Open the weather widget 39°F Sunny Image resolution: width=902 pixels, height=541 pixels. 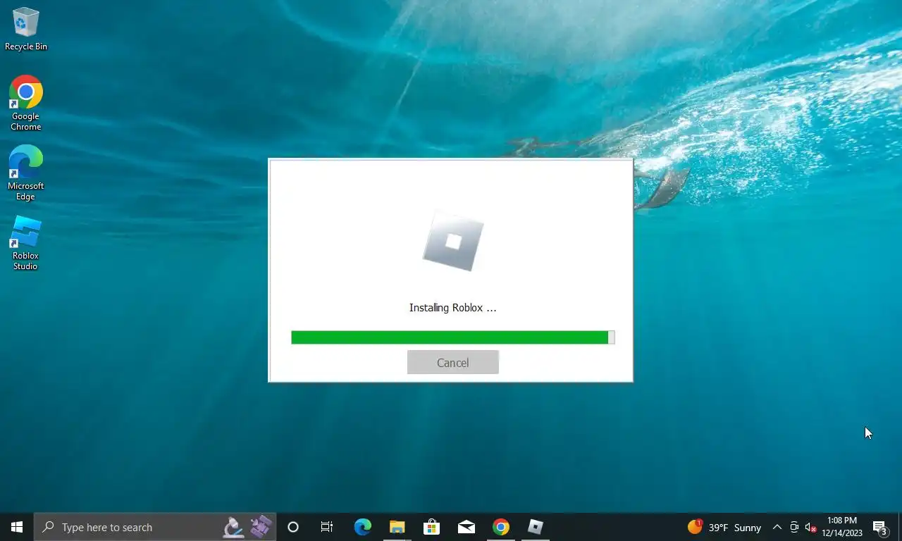pyautogui.click(x=724, y=527)
